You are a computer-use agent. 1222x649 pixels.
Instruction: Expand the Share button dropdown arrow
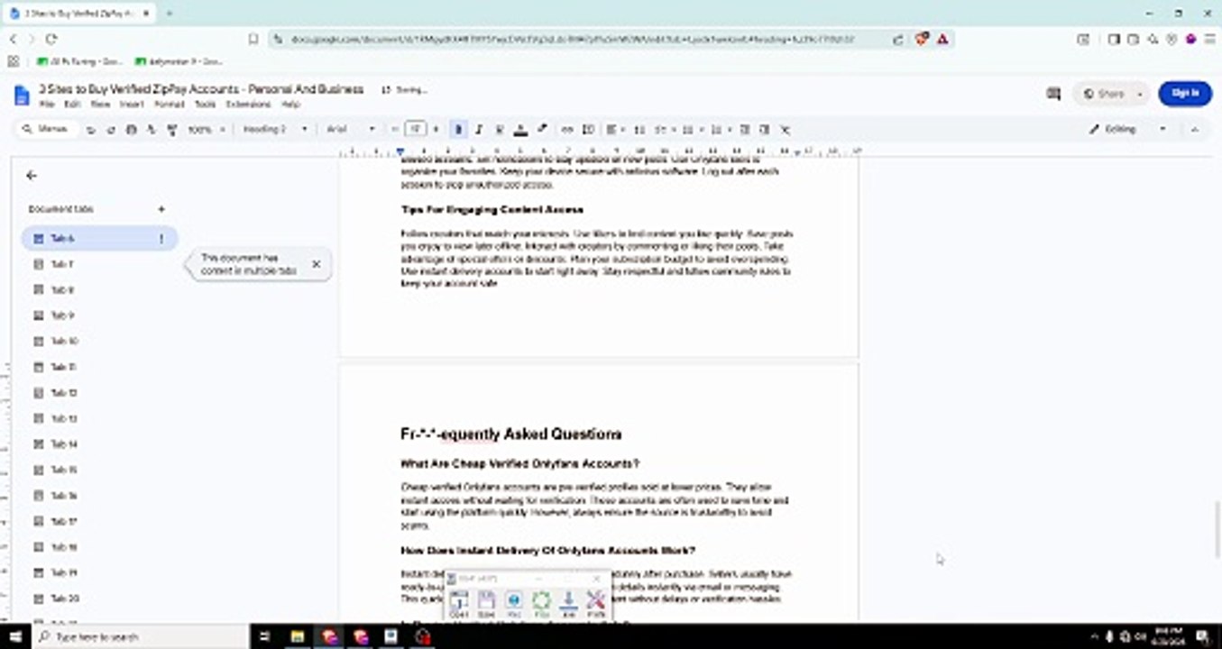[1141, 94]
